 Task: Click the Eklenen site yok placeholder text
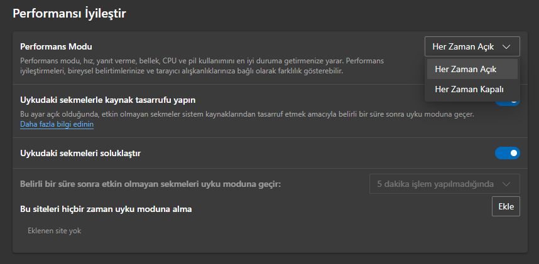click(x=55, y=231)
